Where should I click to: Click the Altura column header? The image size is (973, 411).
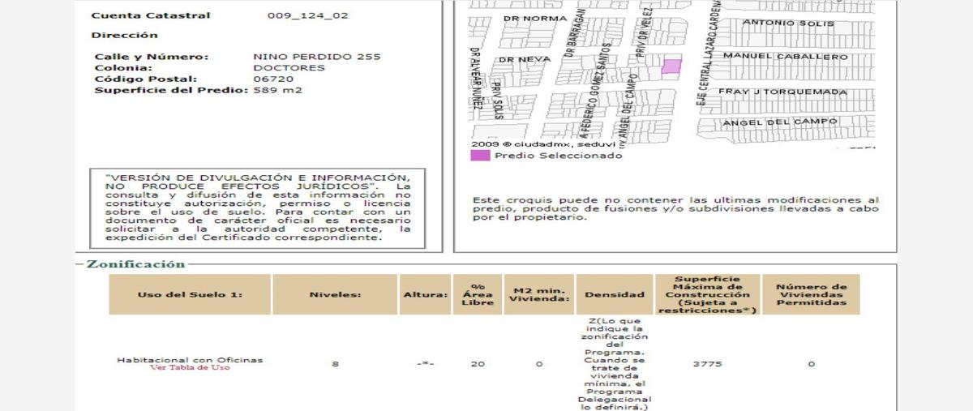click(x=426, y=295)
